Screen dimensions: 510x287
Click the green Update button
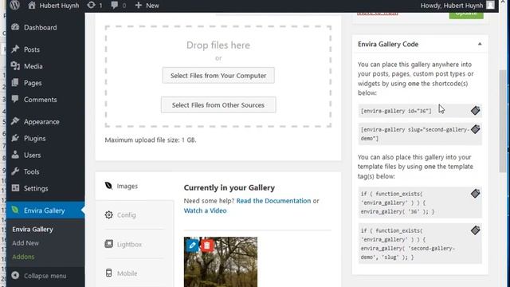(x=466, y=15)
